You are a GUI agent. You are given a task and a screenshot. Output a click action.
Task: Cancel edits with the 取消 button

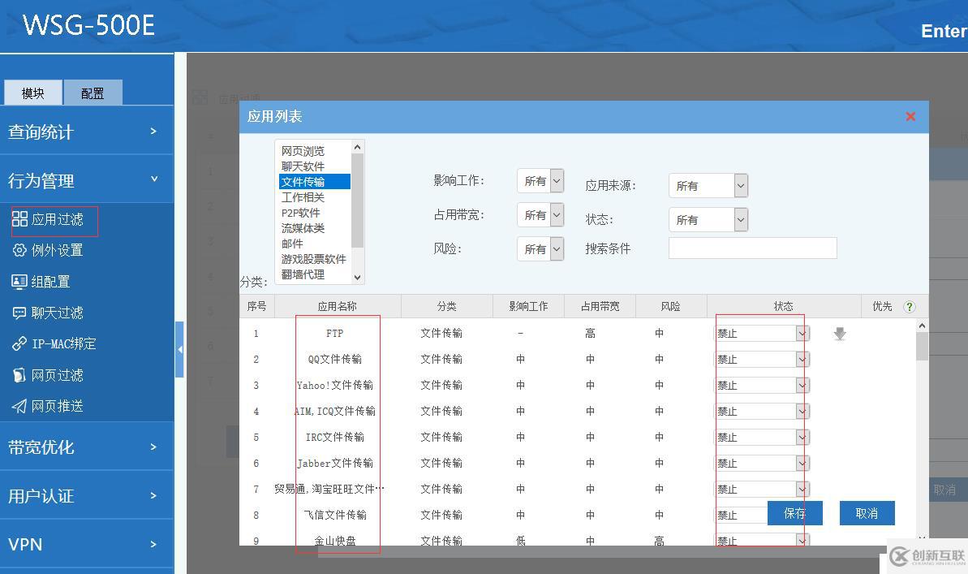[867, 513]
